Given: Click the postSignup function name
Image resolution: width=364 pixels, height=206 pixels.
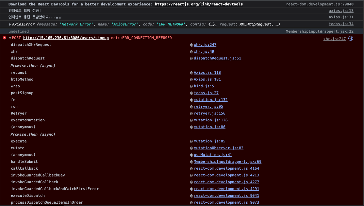Looking at the screenshot, I should [x=22, y=93].
